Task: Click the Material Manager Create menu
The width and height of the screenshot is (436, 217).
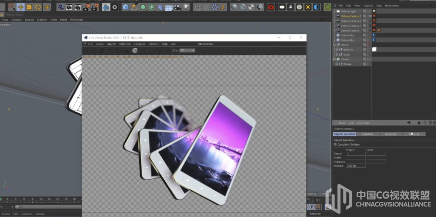Action: coord(6,214)
